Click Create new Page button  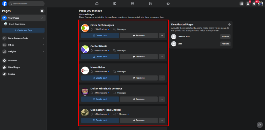[x=23, y=30]
